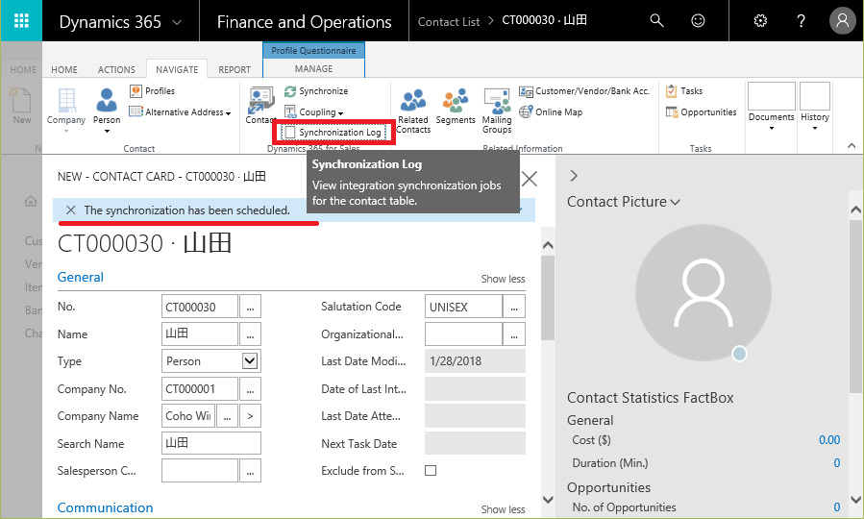Click the Organizational Level lookup button
This screenshot has width=864, height=519.
click(514, 334)
